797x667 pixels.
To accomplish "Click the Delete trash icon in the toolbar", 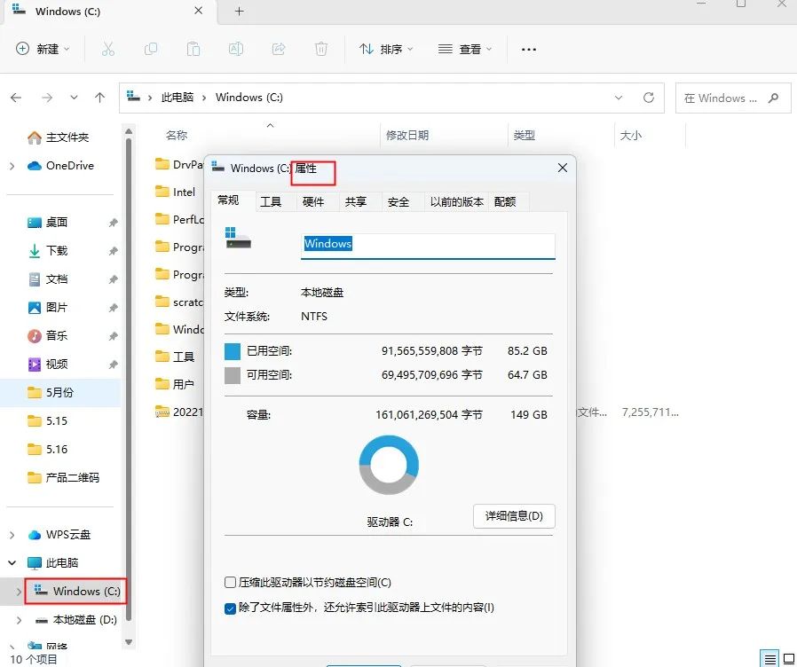I will click(x=321, y=49).
